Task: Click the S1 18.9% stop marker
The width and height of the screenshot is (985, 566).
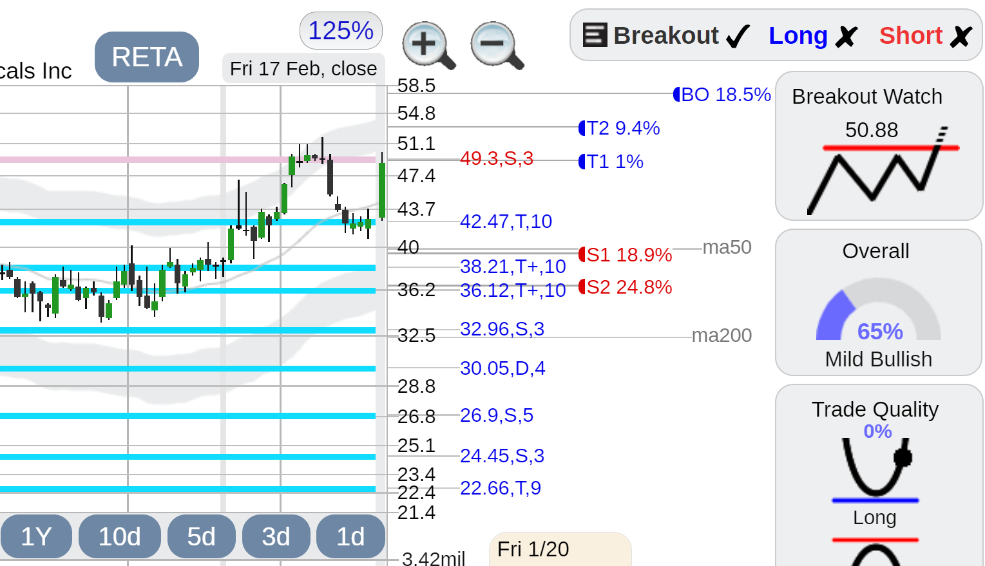Action: coord(625,255)
